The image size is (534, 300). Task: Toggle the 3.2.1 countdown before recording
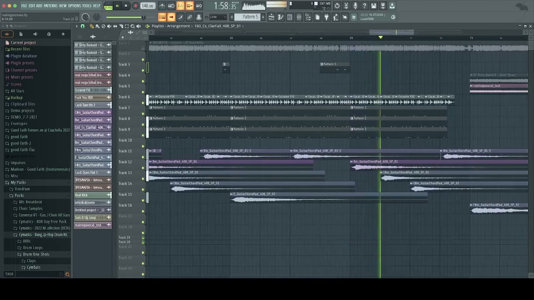coord(180,6)
